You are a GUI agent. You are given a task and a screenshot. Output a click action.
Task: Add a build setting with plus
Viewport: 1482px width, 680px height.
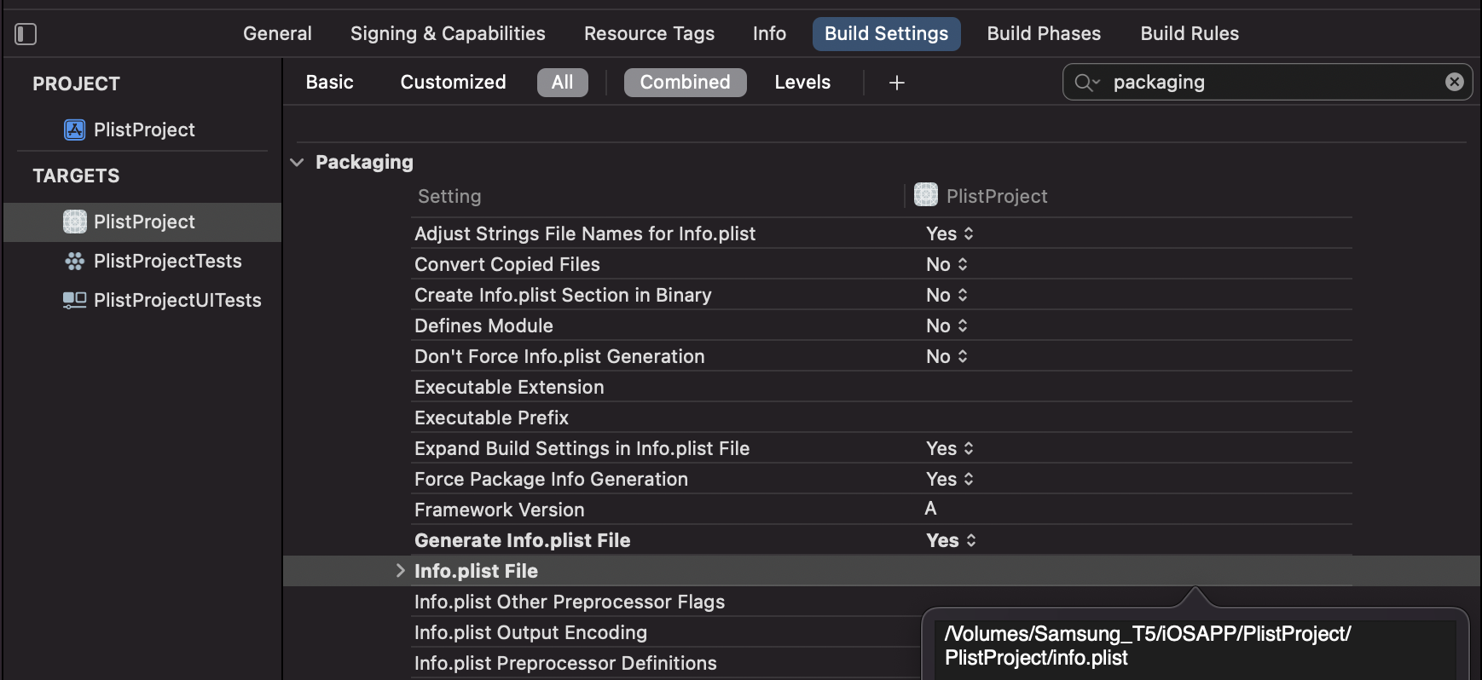pos(896,83)
